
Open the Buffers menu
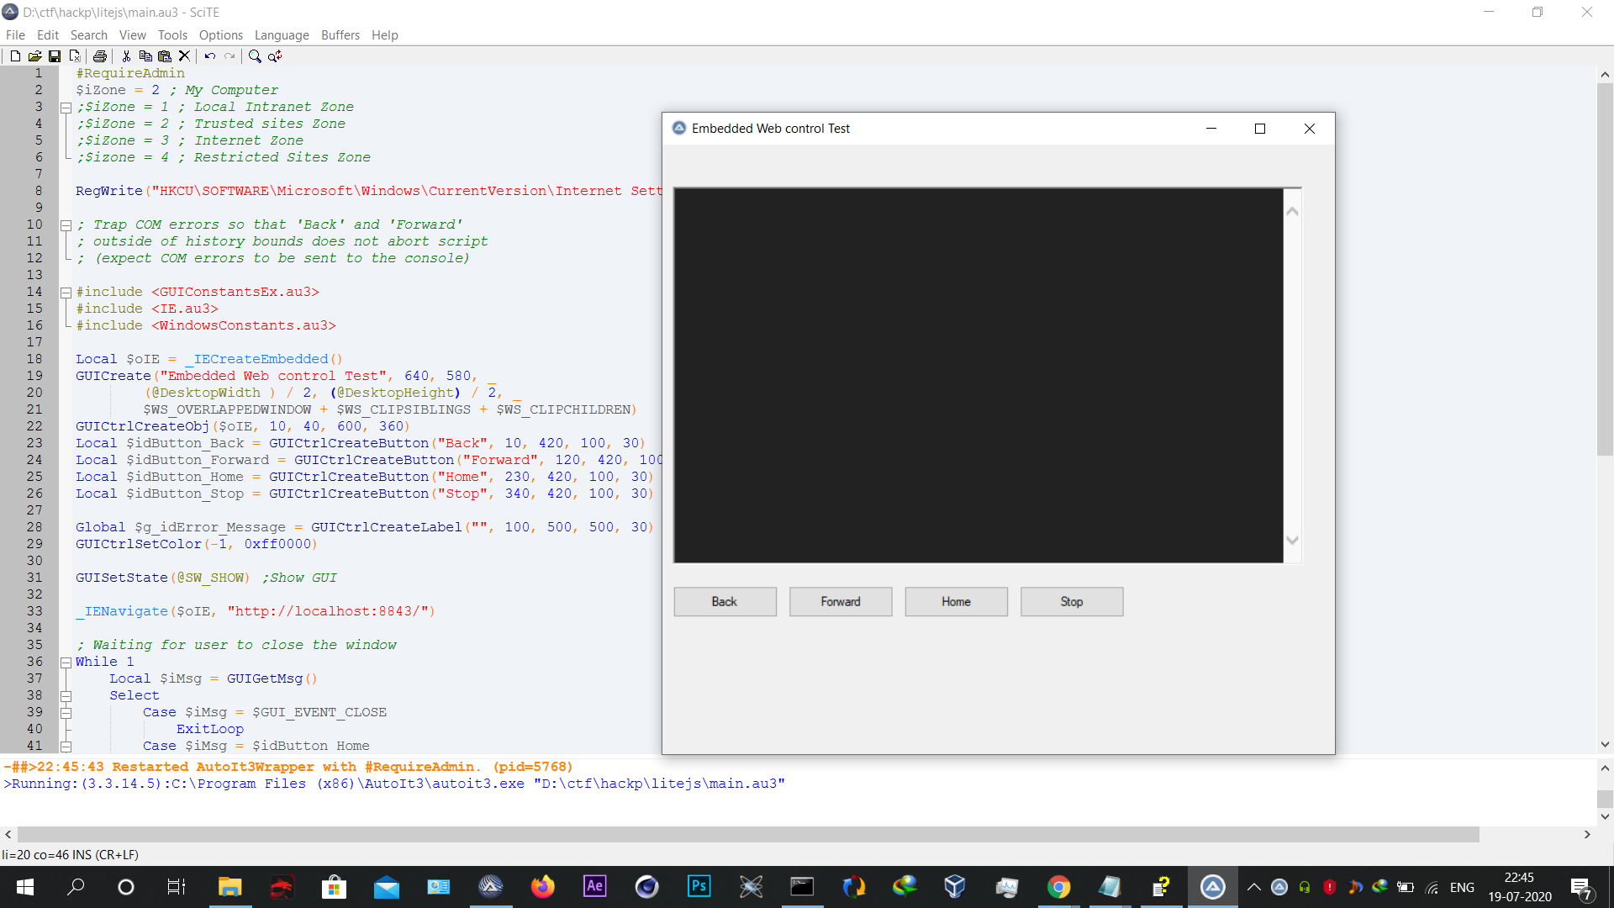340,35
